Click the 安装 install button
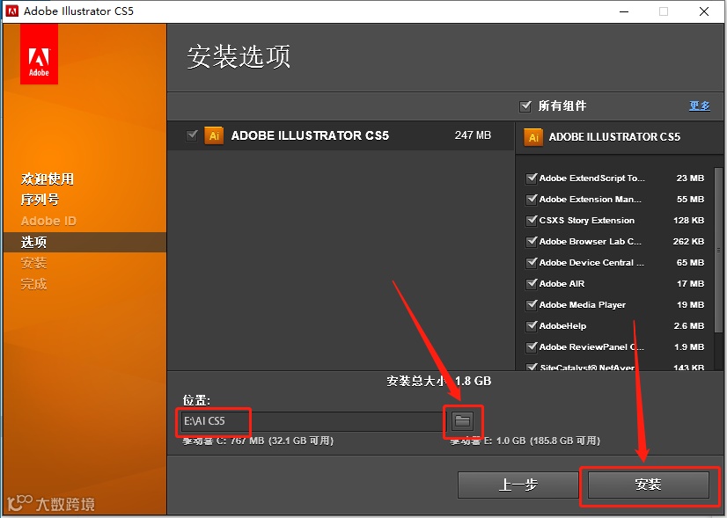Screen dimensions: 727x518 point(648,485)
